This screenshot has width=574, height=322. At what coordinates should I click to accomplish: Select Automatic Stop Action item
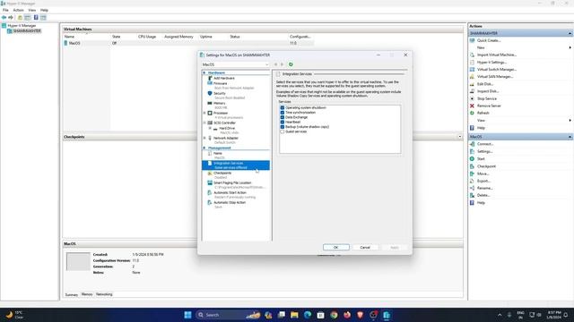pos(230,203)
